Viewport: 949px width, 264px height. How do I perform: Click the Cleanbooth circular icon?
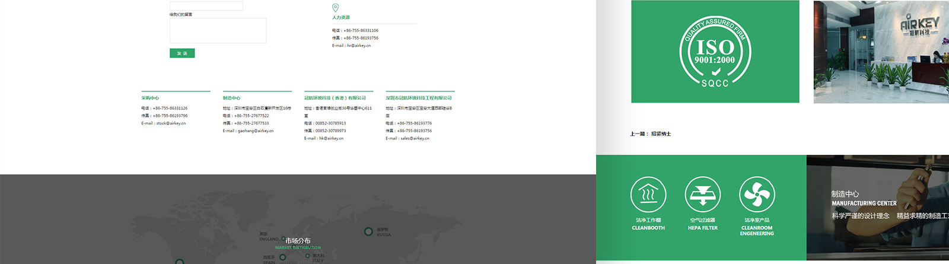[x=648, y=195]
